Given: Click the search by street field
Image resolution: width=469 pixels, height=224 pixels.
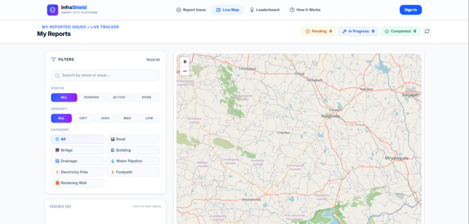Looking at the screenshot, I should pyautogui.click(x=105, y=75).
